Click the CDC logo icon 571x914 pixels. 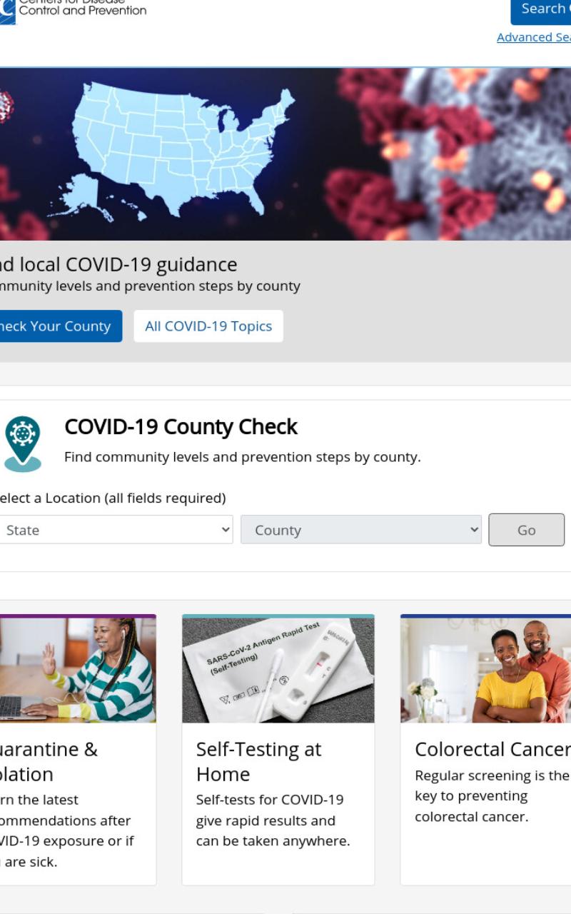click(x=7, y=12)
